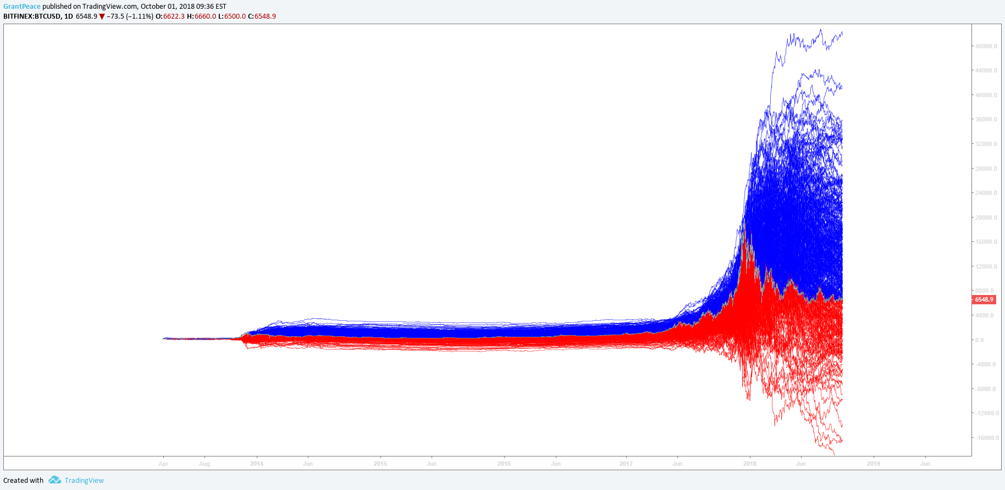Click the 40000.0 price axis label
Screen dimensions: 1005x490
click(986, 95)
